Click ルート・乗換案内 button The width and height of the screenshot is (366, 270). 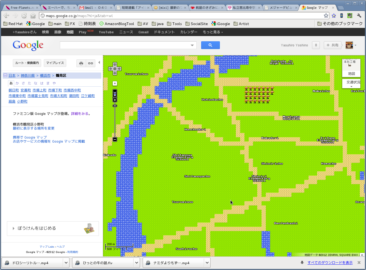[27, 63]
